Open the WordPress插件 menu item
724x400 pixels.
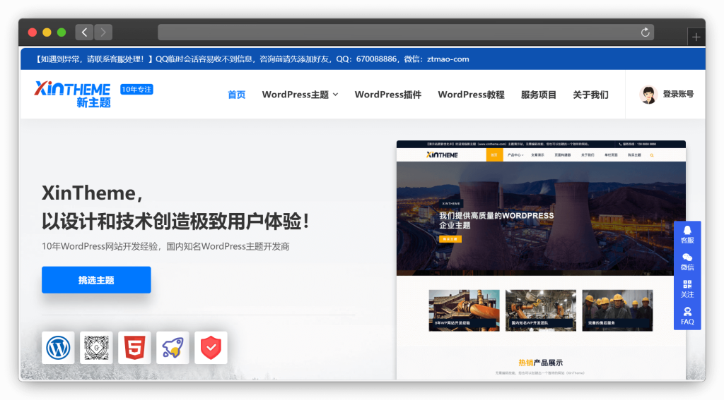pyautogui.click(x=388, y=95)
